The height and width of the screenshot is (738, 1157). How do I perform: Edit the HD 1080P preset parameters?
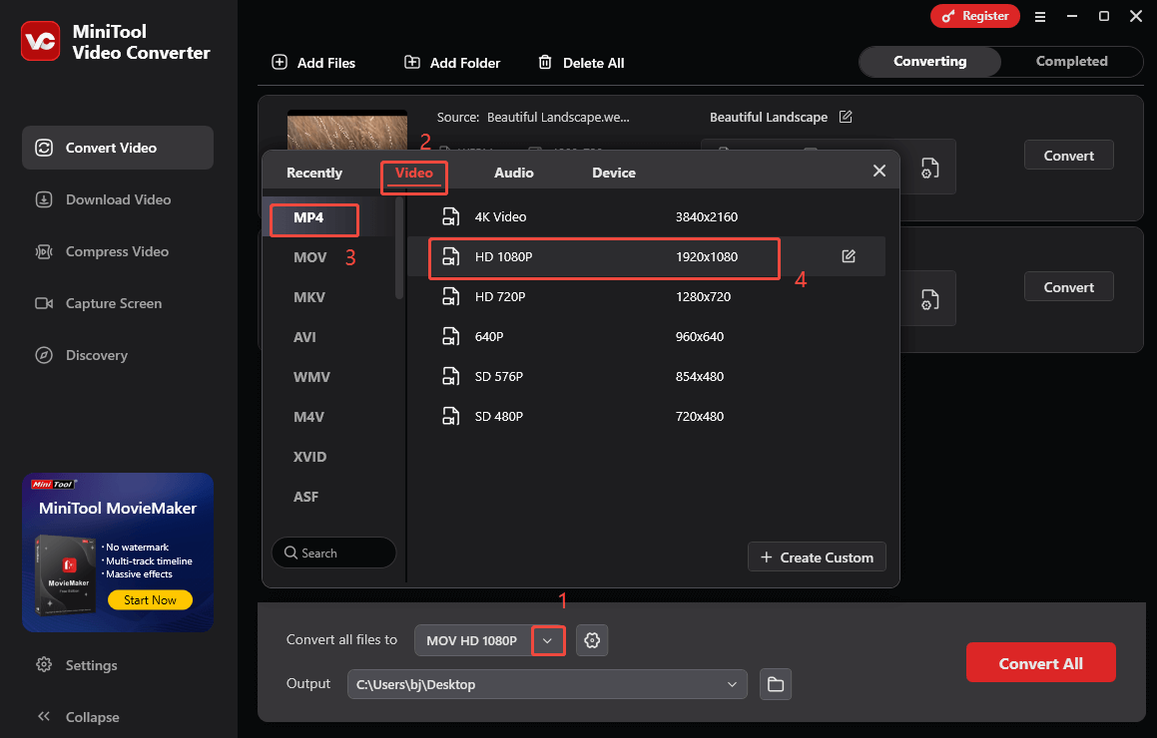click(x=849, y=256)
